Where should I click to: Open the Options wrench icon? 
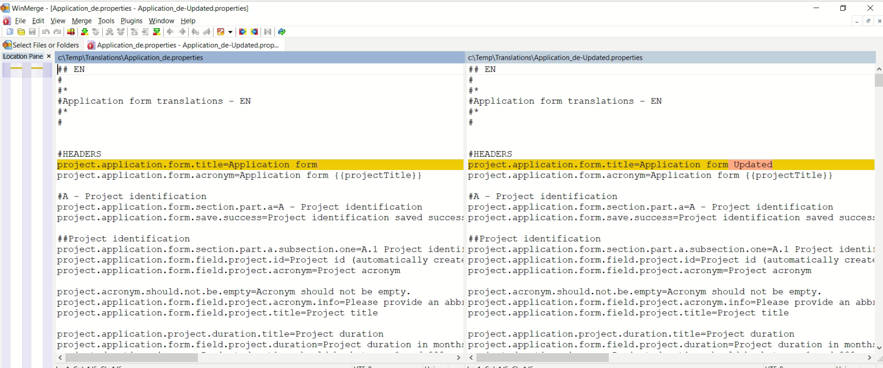click(220, 32)
